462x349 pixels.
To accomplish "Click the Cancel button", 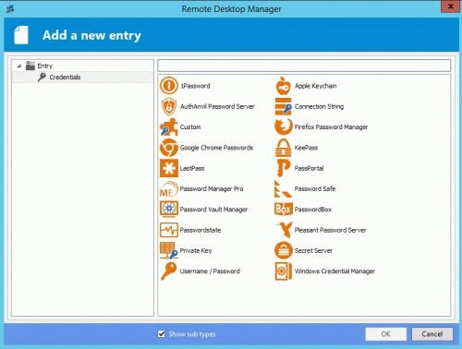I will tap(432, 334).
